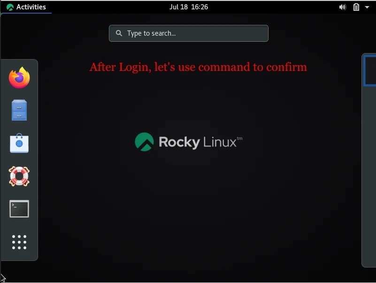Click the Rocky Linux icon beside Activities
The height and width of the screenshot is (283, 376).
pyautogui.click(x=10, y=7)
